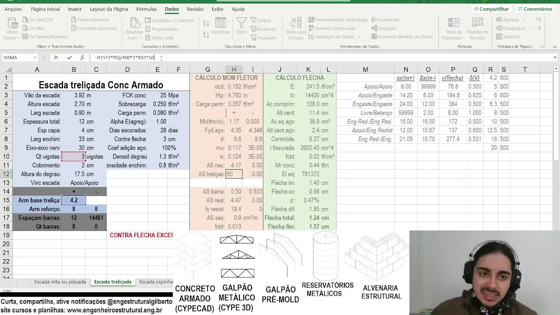Screen dimensions: 560x315
Task: Click the Compartilhar button
Action: click(x=491, y=9)
